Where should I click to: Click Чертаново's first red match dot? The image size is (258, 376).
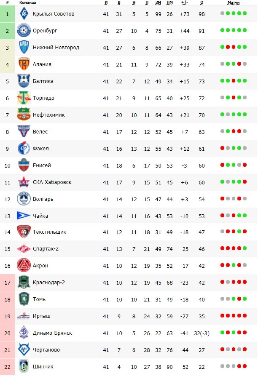[x=222, y=349]
